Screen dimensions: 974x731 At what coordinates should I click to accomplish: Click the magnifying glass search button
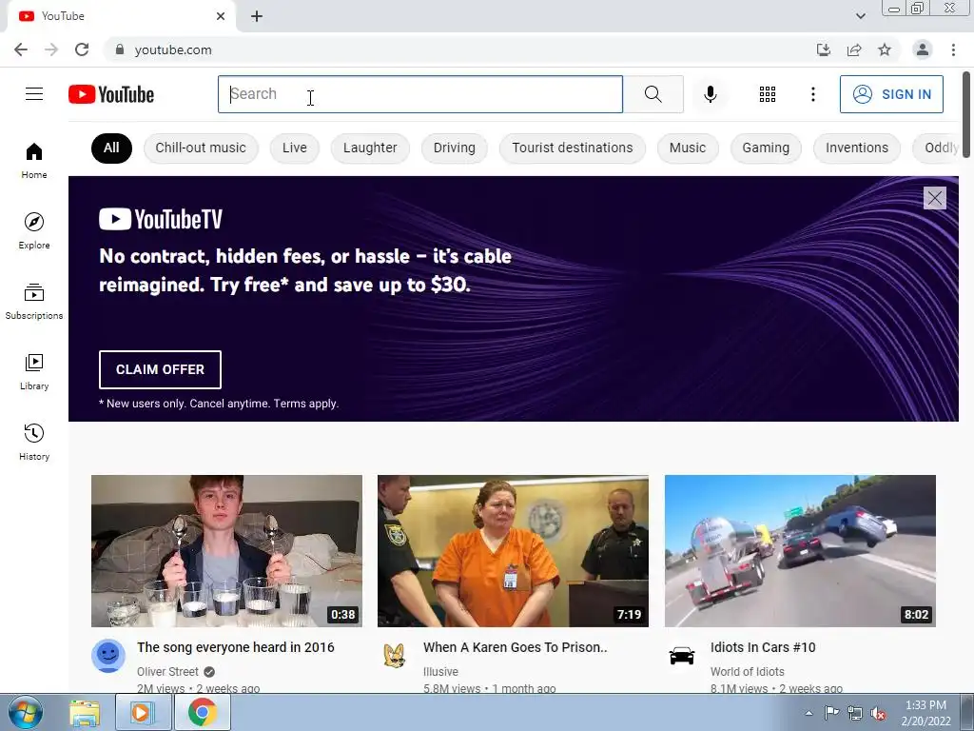click(653, 94)
